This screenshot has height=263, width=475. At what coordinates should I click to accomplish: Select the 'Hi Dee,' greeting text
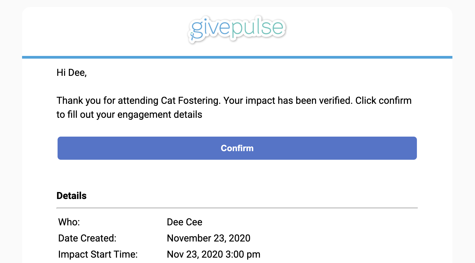coord(72,73)
